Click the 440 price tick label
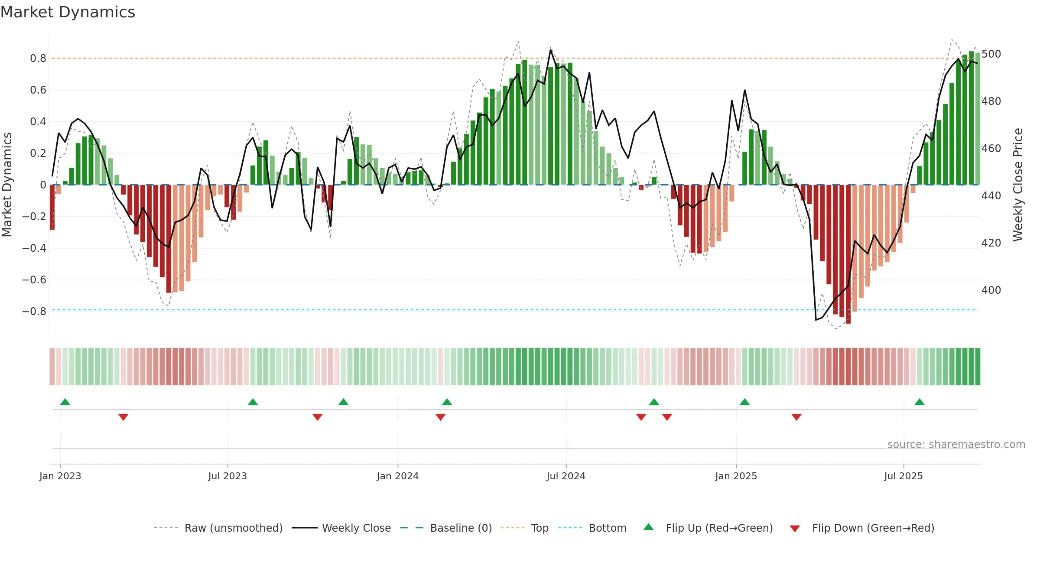 991,196
